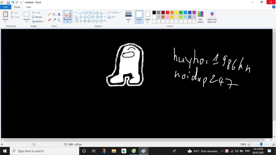Open the Brushes dropdown arrow
This screenshot has width=276, height=155.
click(68, 22)
